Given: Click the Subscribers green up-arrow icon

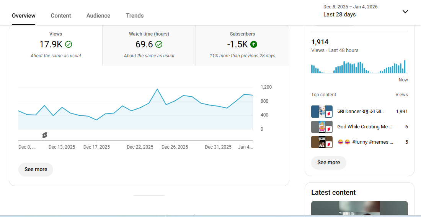Looking at the screenshot, I should (x=254, y=44).
